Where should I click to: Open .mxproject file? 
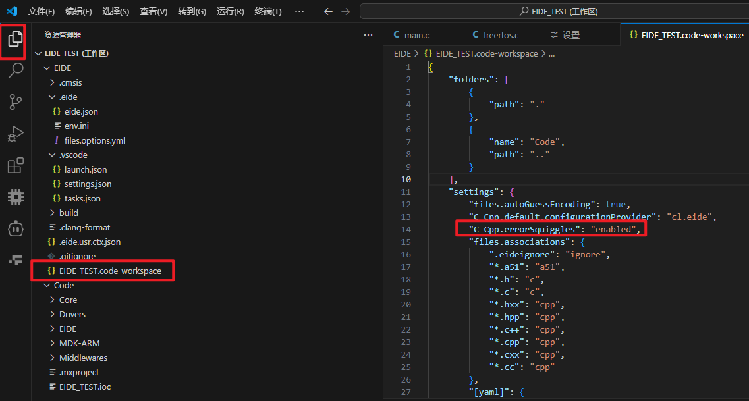(x=79, y=373)
